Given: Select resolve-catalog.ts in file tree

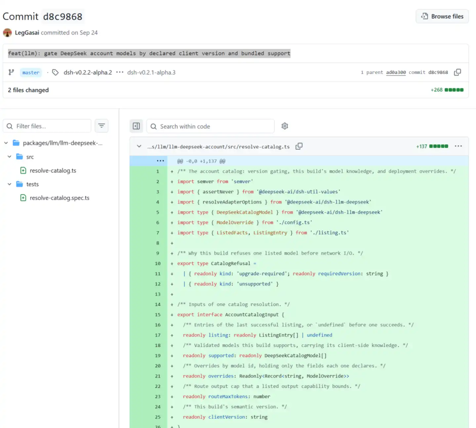Looking at the screenshot, I should pyautogui.click(x=53, y=170).
